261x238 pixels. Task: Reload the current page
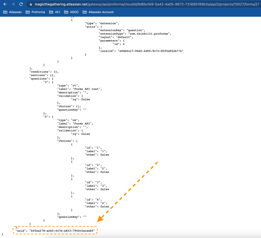[x=21, y=4]
